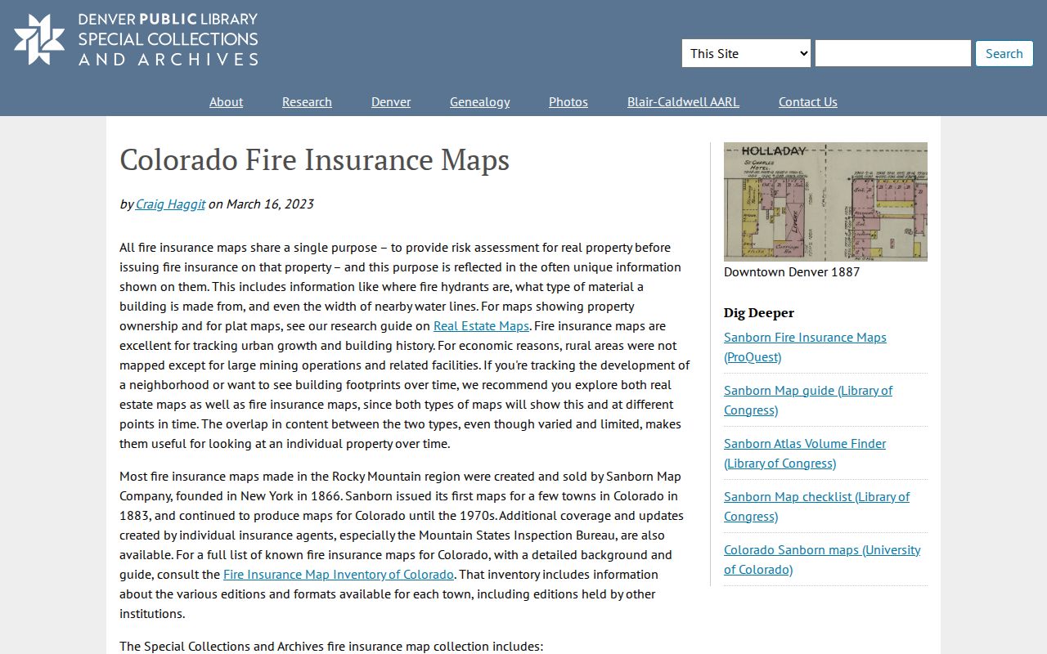Go to the Denver navigation link

click(391, 101)
